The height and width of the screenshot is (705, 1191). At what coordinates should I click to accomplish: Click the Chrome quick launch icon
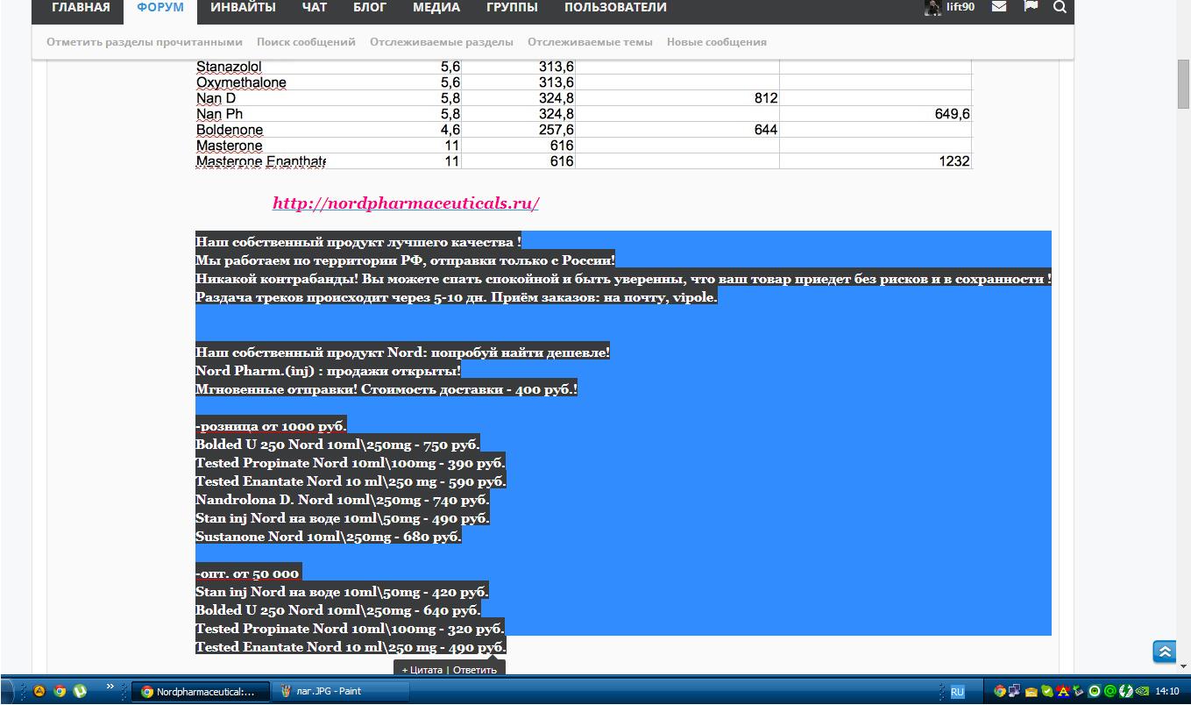[60, 691]
